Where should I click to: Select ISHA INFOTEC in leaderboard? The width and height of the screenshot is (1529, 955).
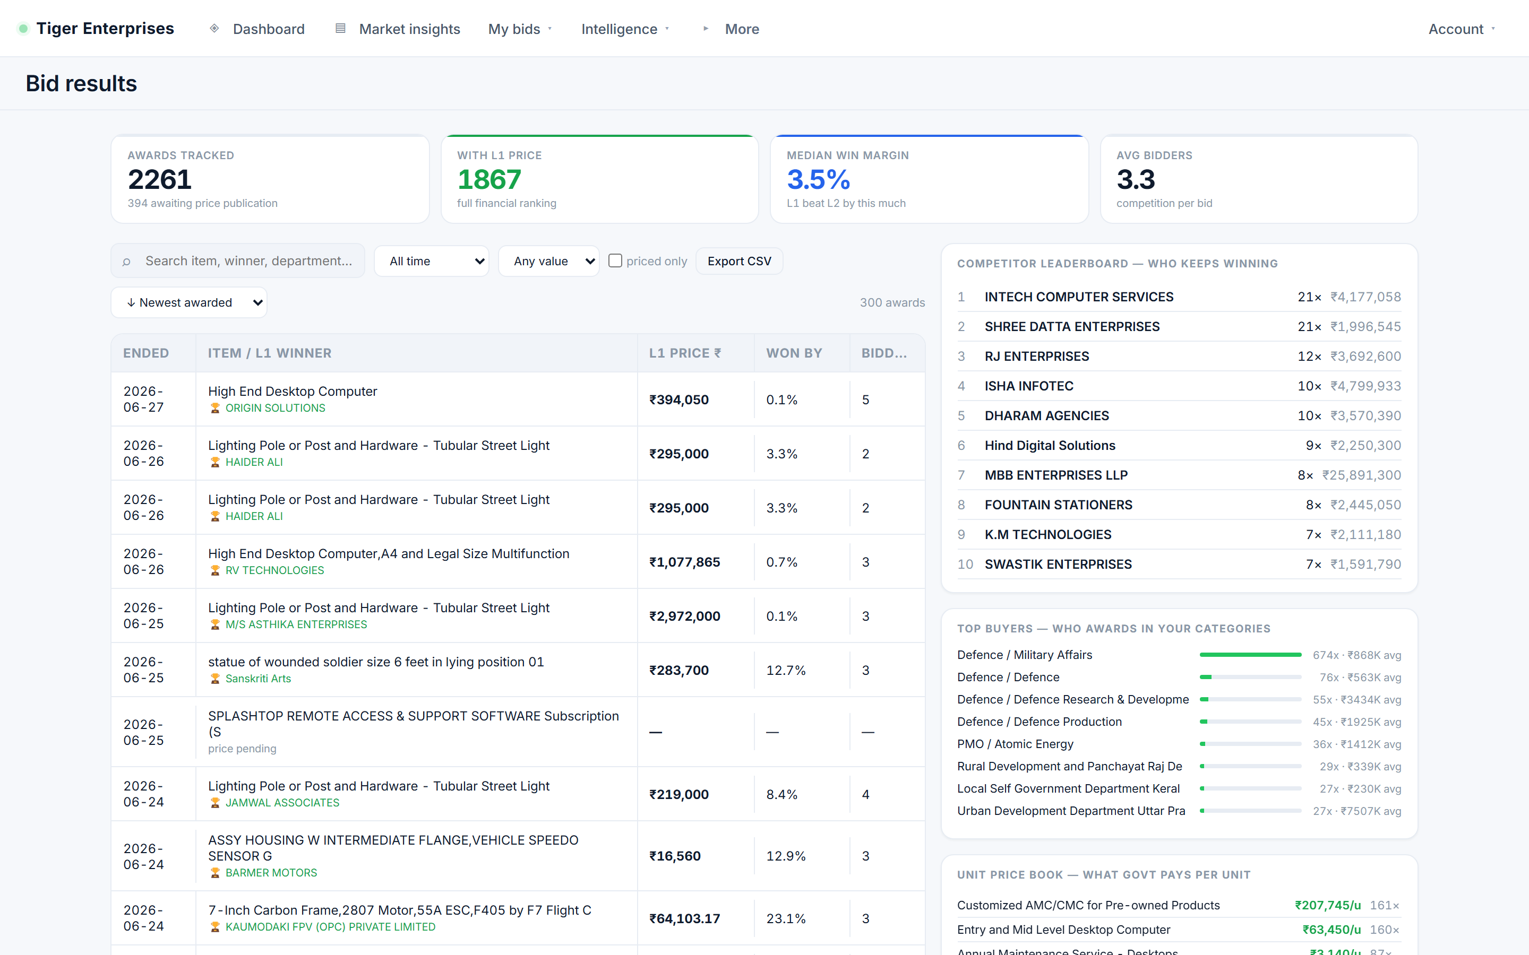(x=1179, y=386)
